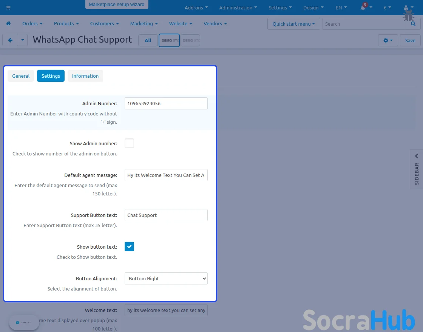Go to home dashboard icon
This screenshot has height=332, width=423.
coord(8,23)
